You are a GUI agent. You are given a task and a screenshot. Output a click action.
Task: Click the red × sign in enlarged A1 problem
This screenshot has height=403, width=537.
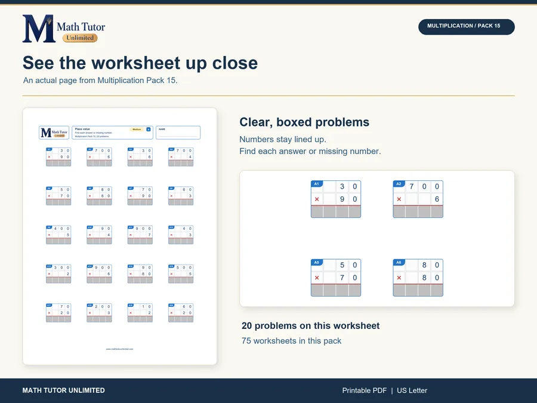coord(317,199)
